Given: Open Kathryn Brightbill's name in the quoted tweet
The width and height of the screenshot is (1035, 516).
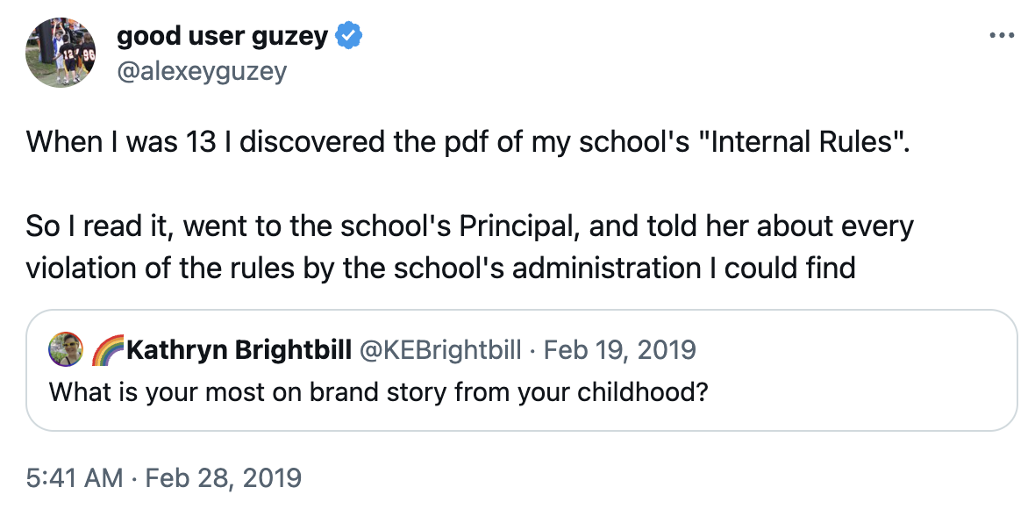Looking at the screenshot, I should [237, 350].
